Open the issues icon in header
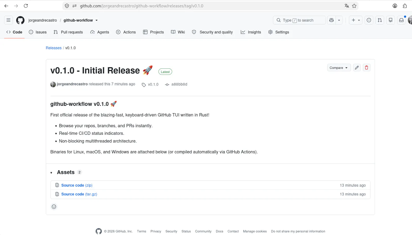The height and width of the screenshot is (235, 412). pos(369,20)
